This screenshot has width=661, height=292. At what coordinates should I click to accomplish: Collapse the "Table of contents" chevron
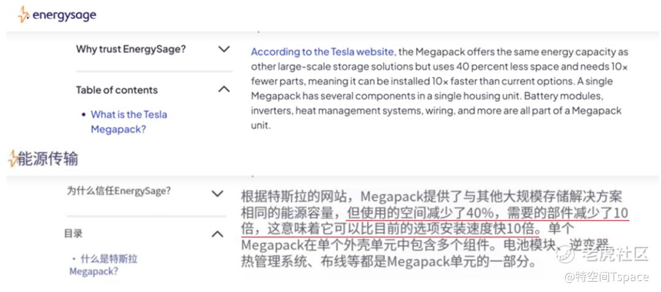224,89
